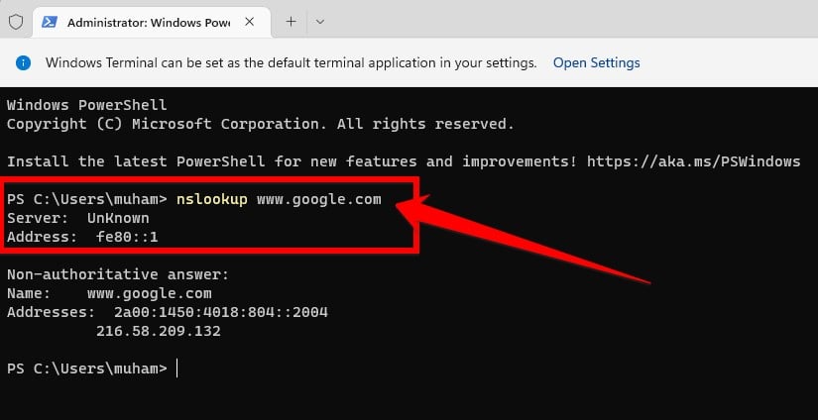Open Settings link in notification bar
Image resolution: width=818 pixels, height=420 pixels.
(596, 63)
